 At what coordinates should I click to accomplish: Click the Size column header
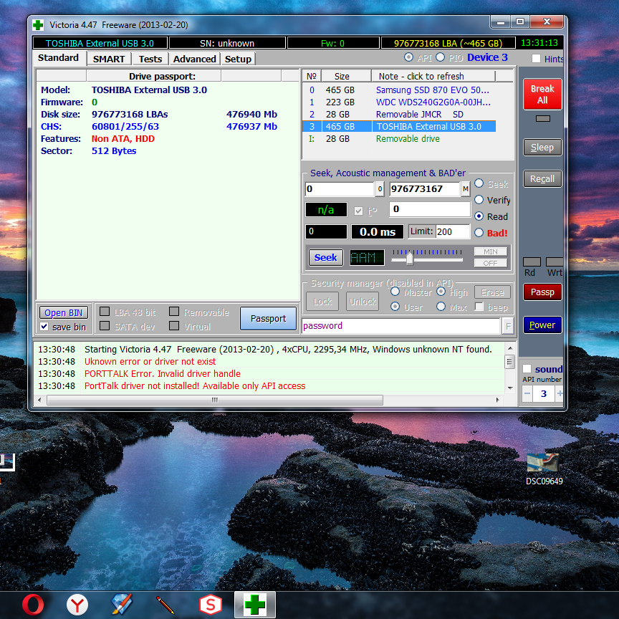coord(346,76)
